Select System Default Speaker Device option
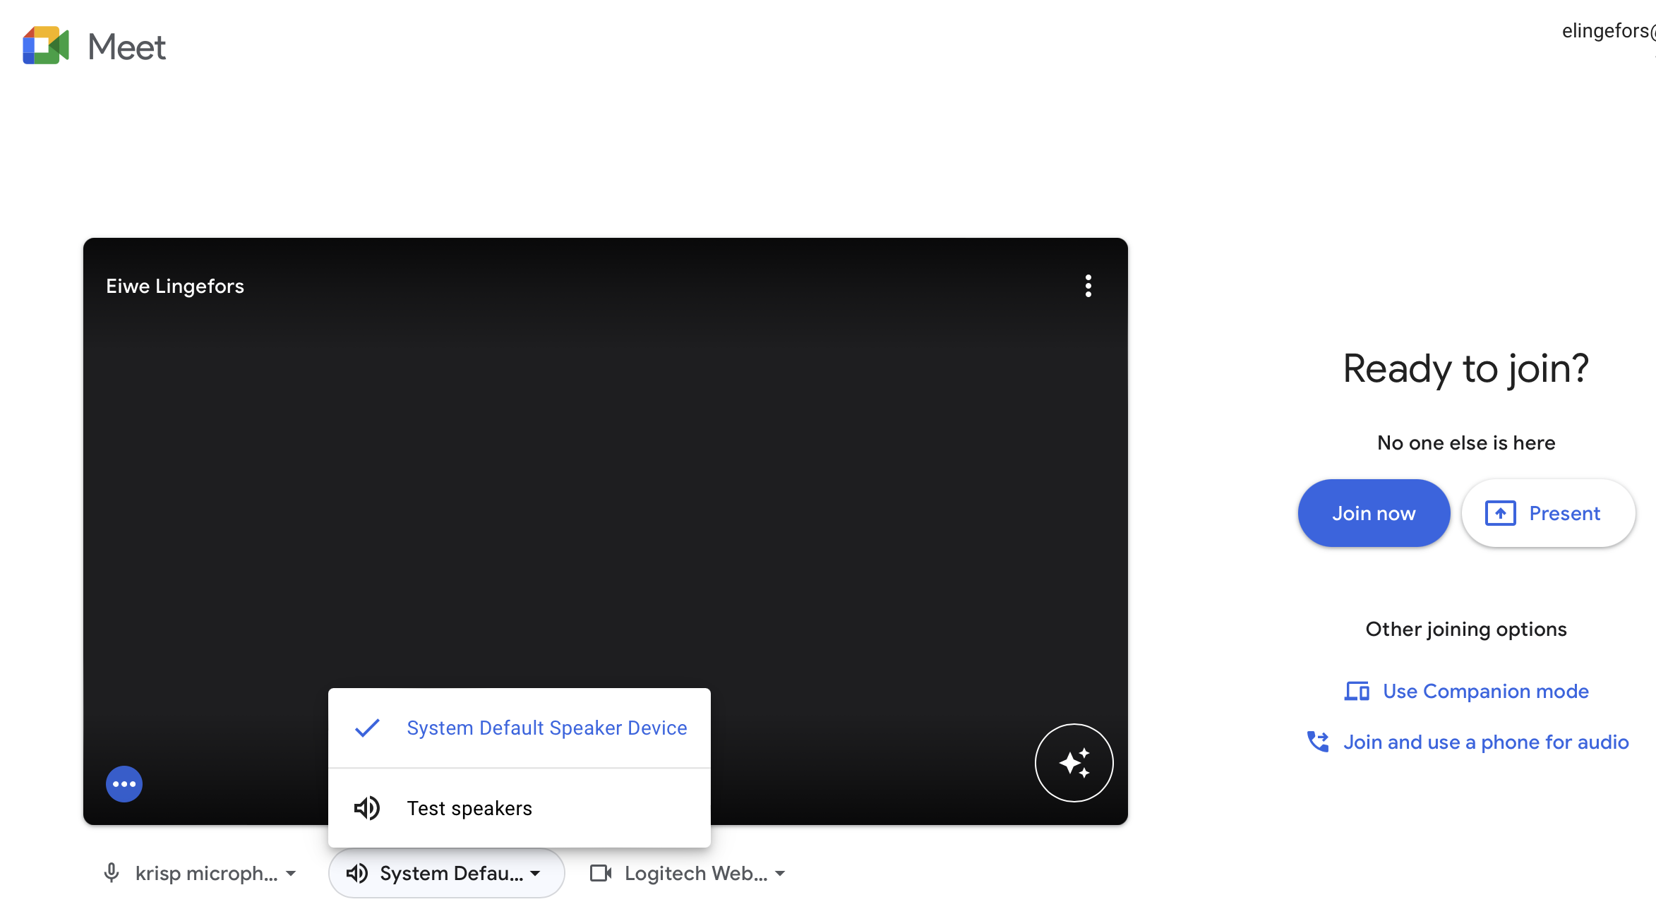The height and width of the screenshot is (909, 1656). 546,728
